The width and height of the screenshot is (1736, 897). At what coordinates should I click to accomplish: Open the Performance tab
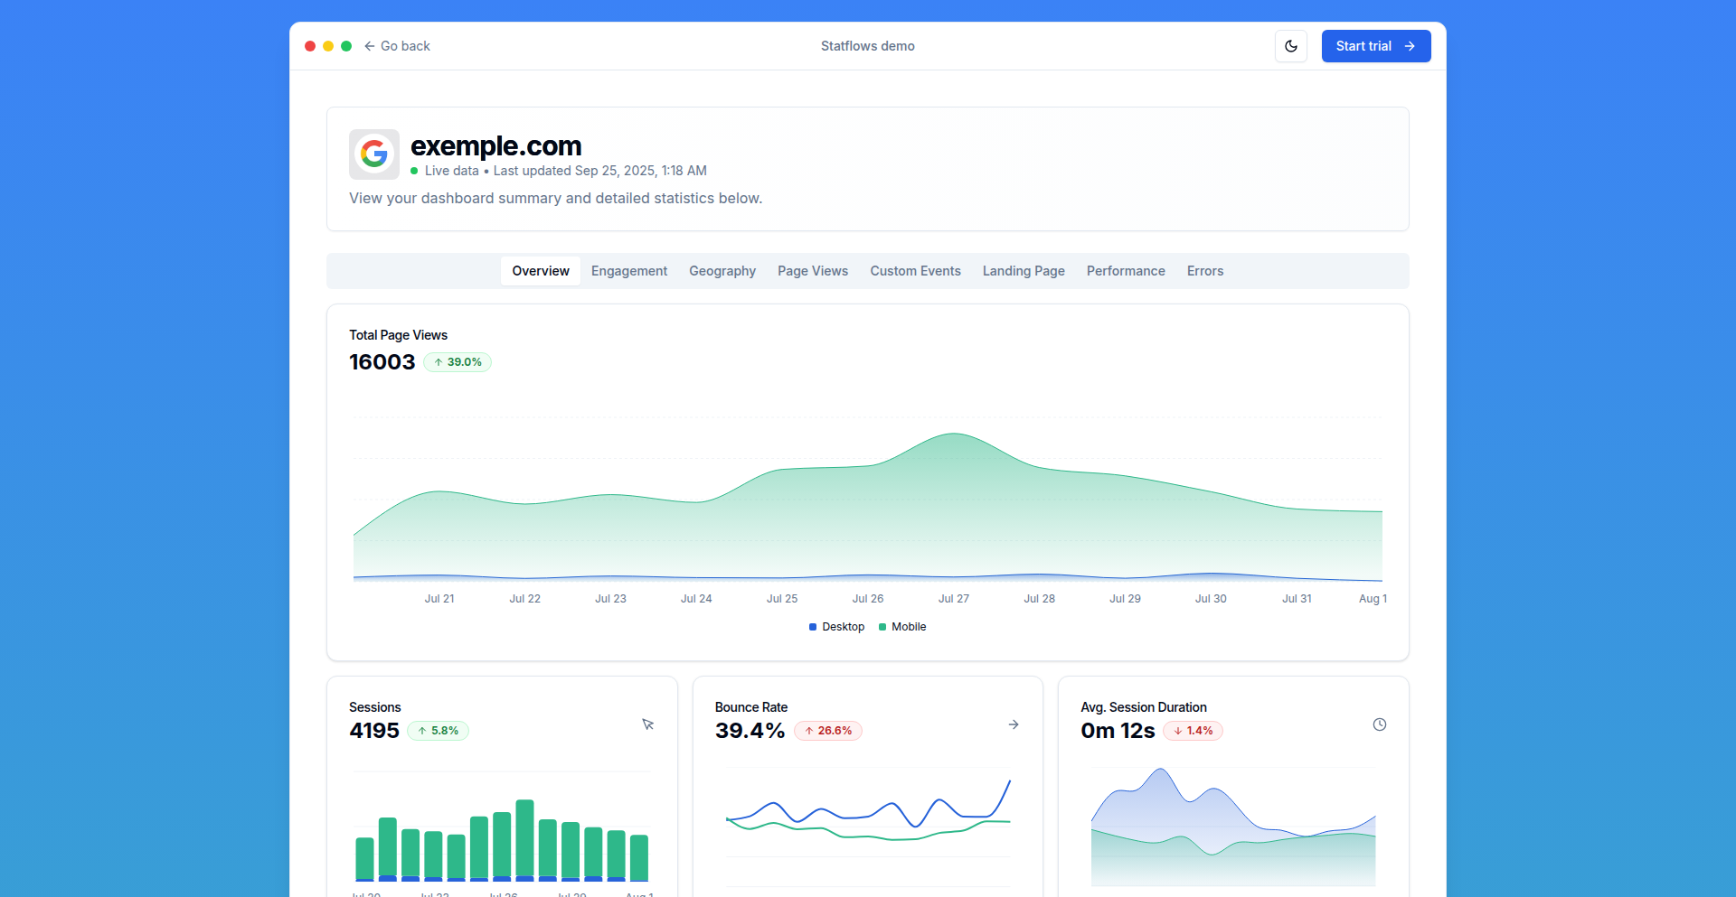pyautogui.click(x=1125, y=271)
